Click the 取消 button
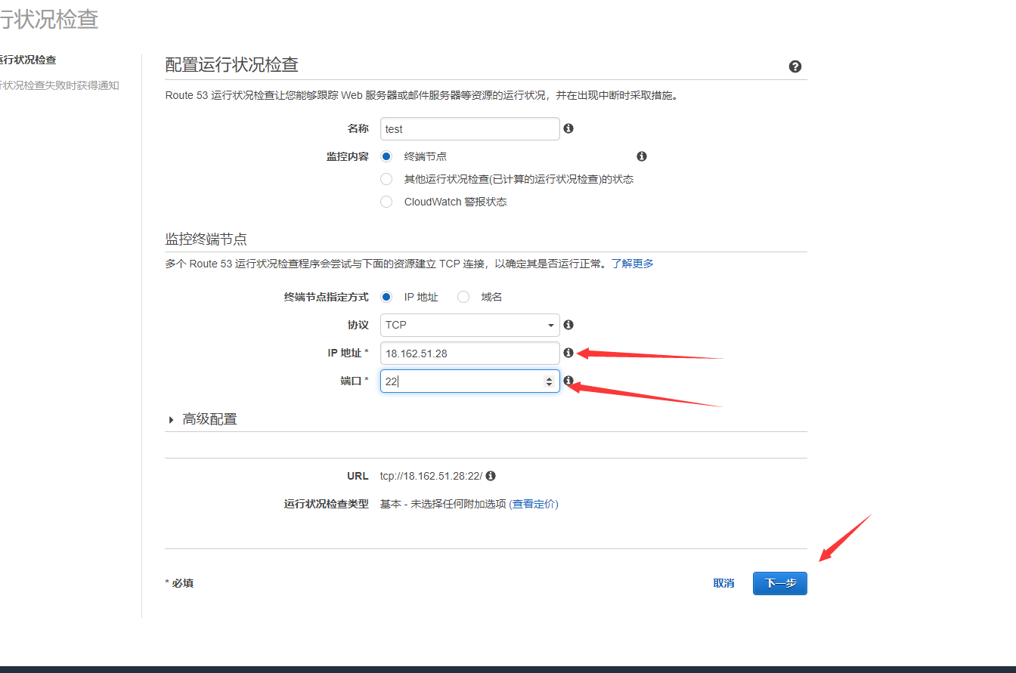The image size is (1016, 673). (723, 583)
